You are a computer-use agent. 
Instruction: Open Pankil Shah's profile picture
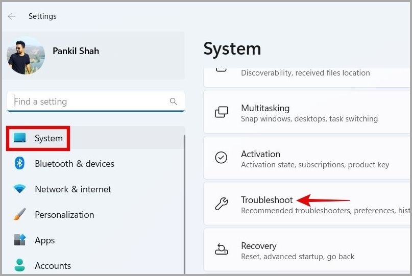pos(26,56)
